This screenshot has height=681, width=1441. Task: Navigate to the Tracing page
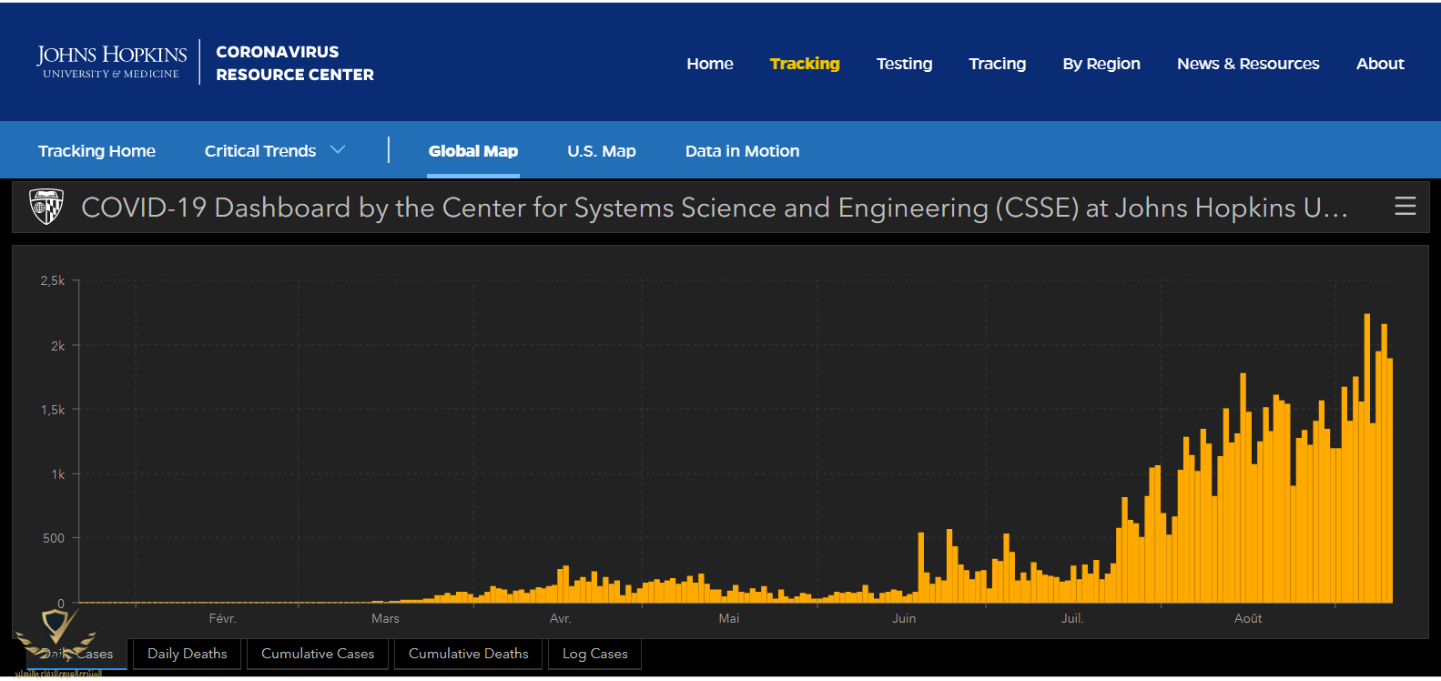point(997,64)
